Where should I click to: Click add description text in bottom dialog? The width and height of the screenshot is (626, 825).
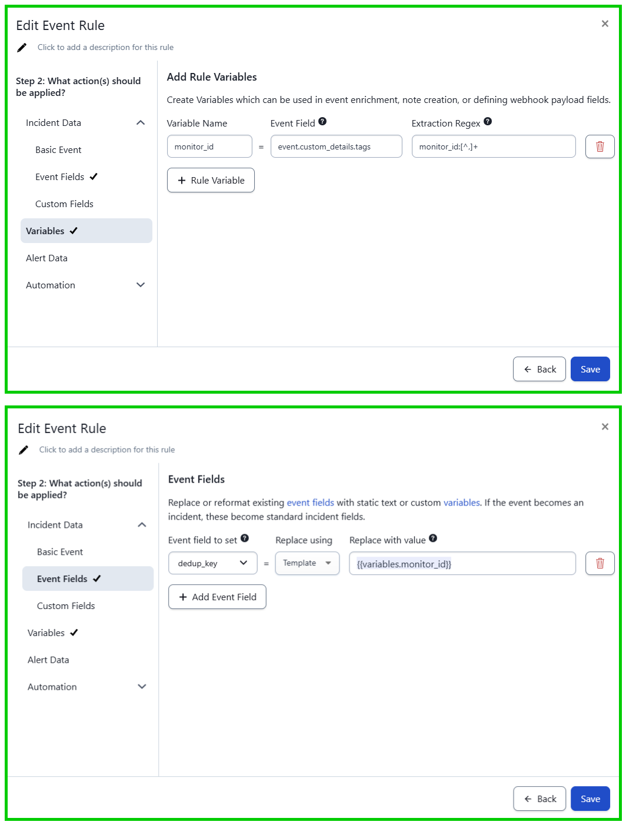[107, 450]
